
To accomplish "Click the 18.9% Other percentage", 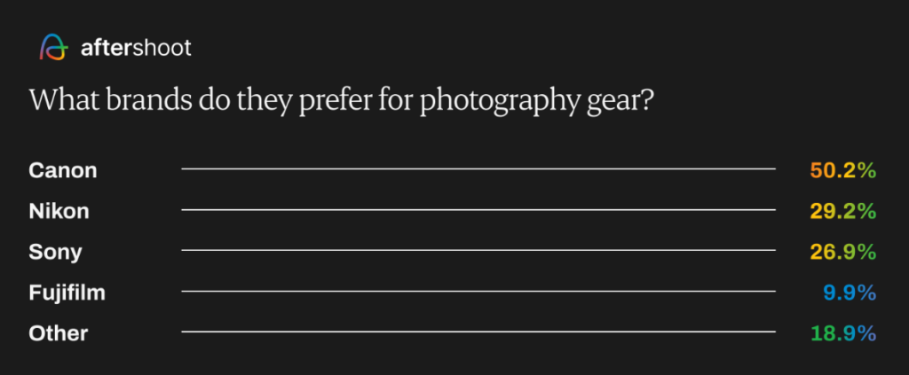I will tap(842, 333).
